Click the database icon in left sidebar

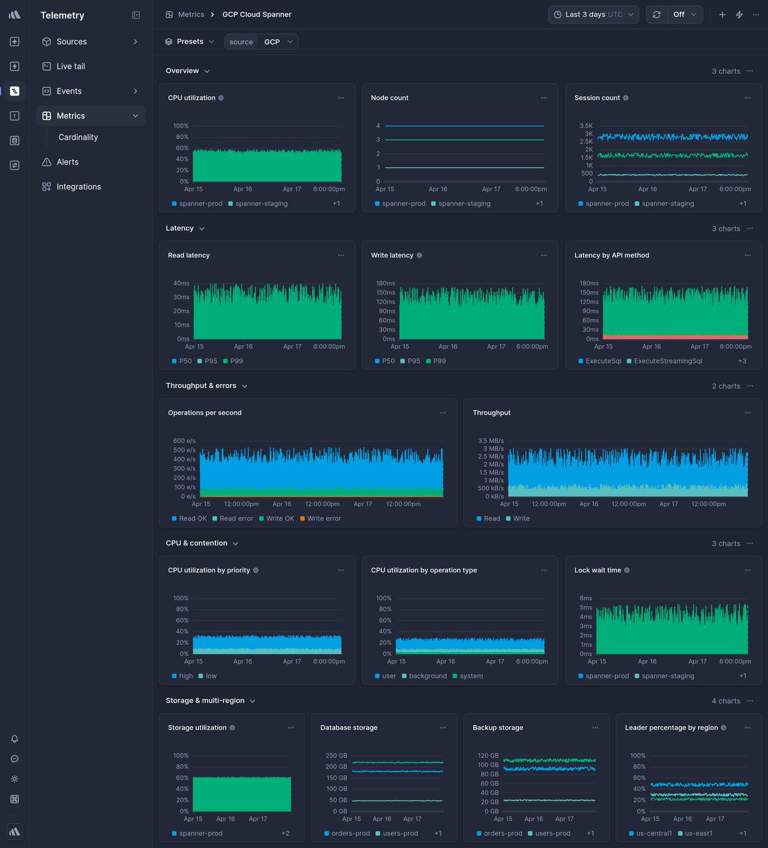pos(14,141)
